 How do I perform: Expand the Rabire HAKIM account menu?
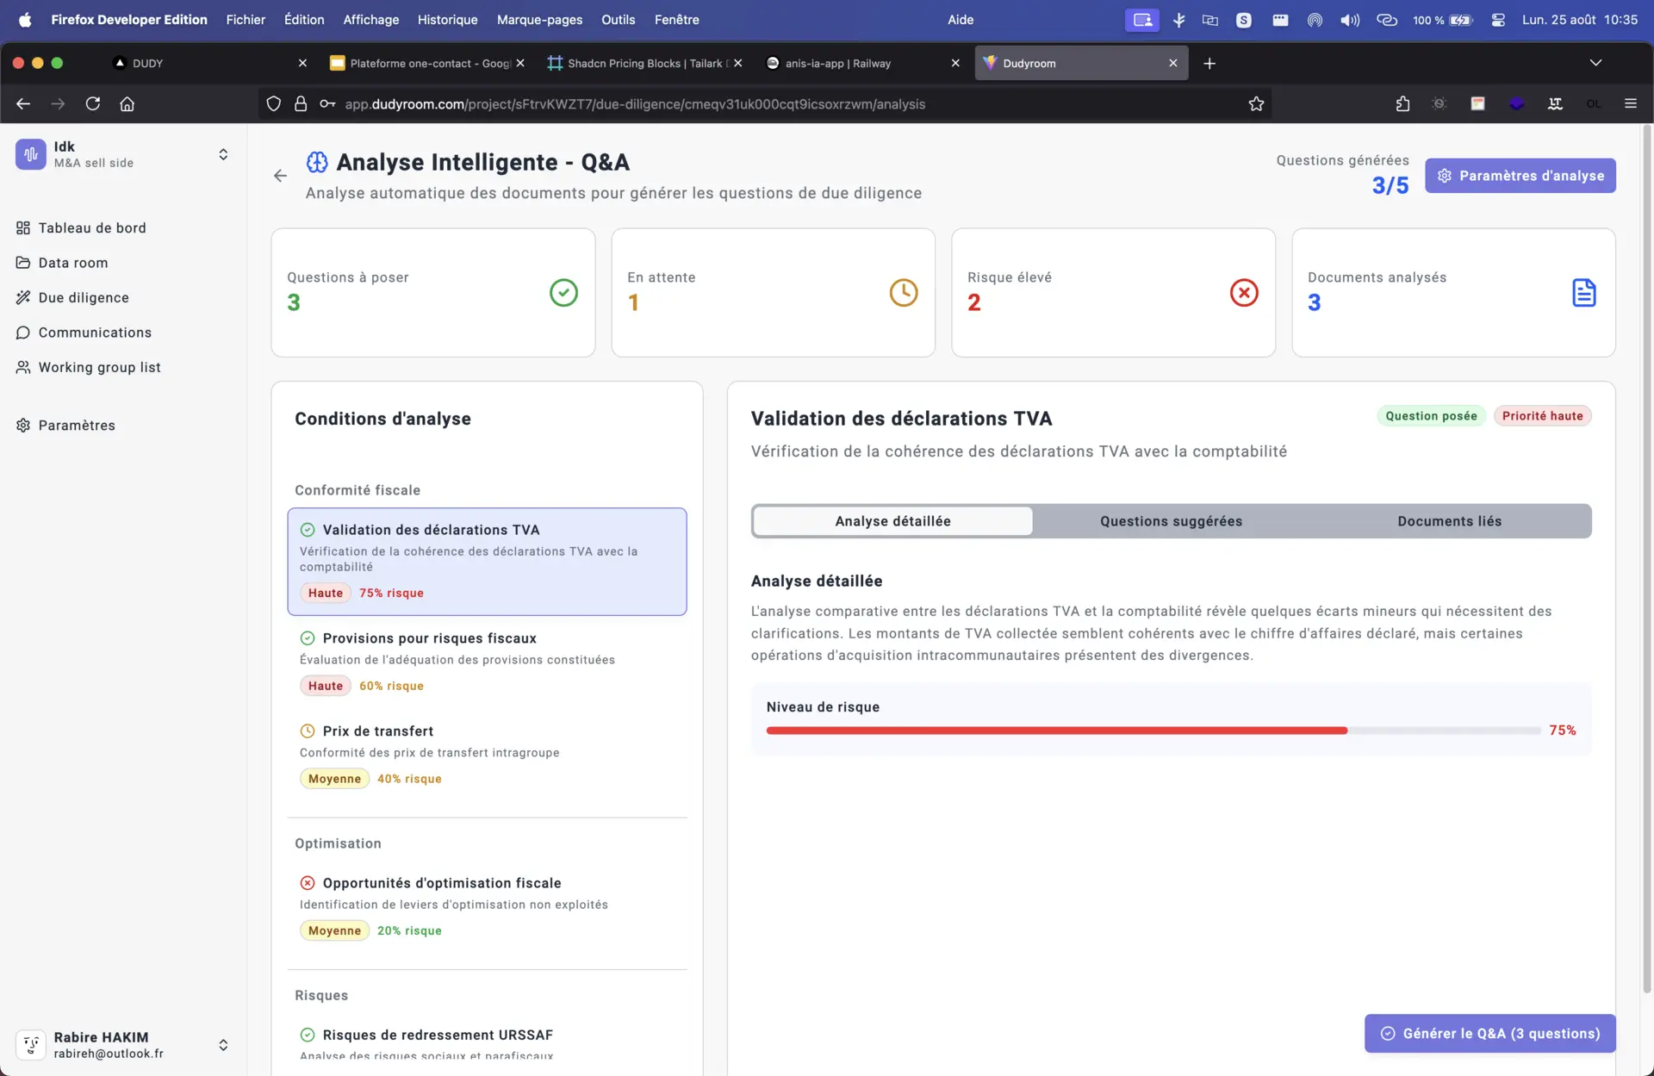223,1044
